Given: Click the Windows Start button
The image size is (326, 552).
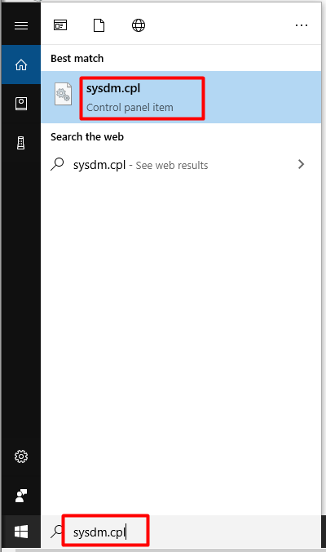Looking at the screenshot, I should click(21, 532).
